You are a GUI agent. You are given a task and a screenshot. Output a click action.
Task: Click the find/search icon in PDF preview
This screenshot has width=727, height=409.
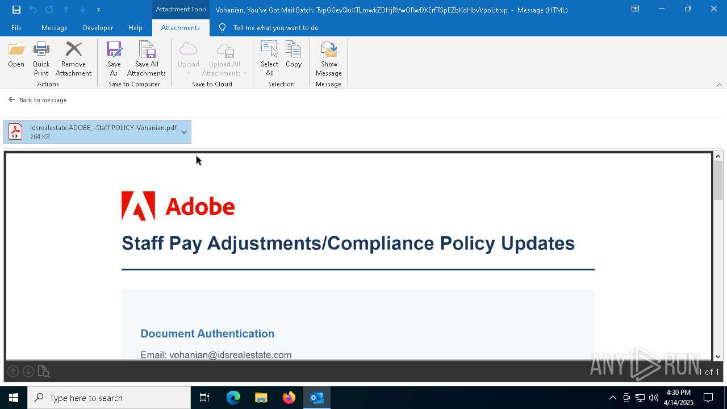(x=44, y=372)
